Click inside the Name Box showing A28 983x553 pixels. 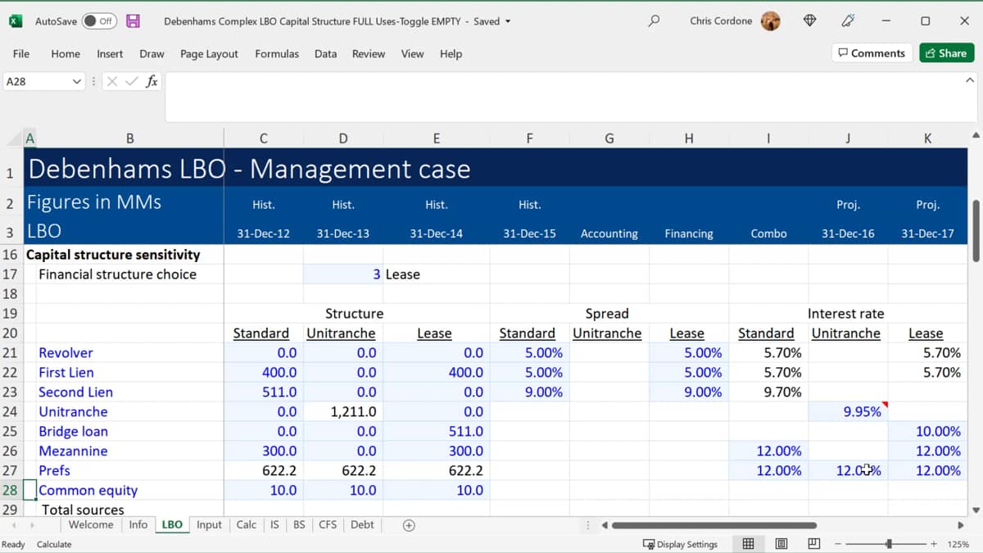point(37,82)
